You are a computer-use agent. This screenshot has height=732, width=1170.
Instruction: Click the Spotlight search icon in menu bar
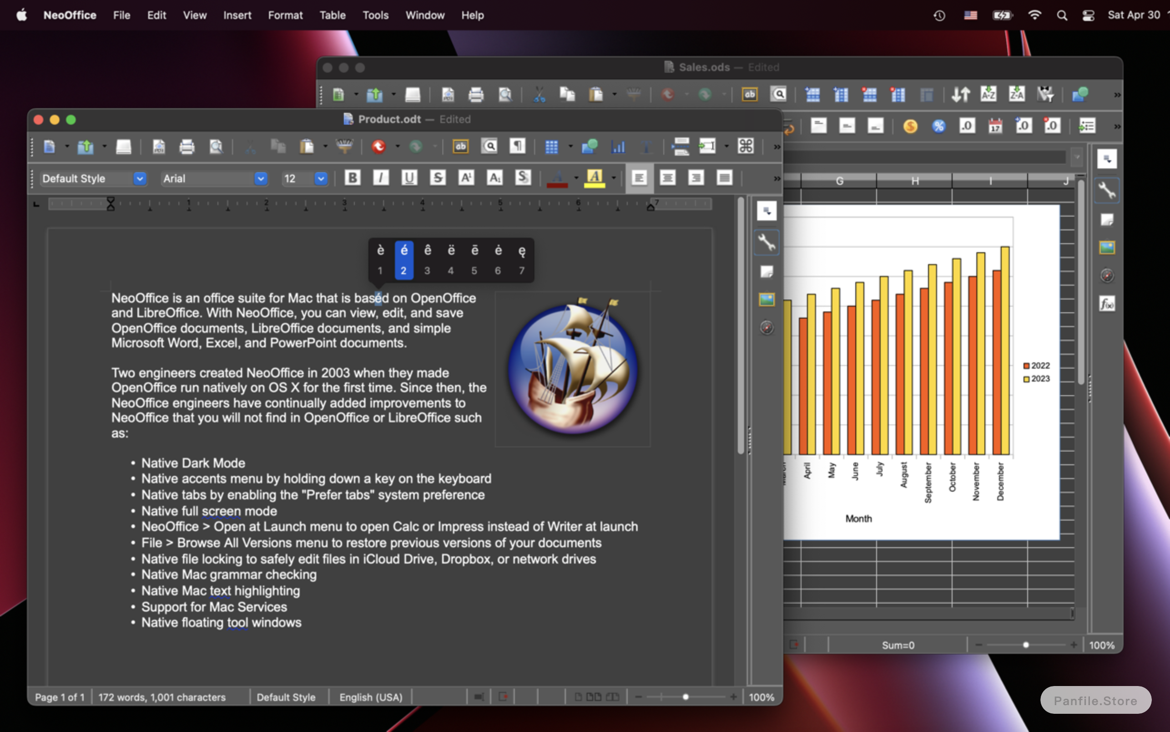pos(1062,15)
